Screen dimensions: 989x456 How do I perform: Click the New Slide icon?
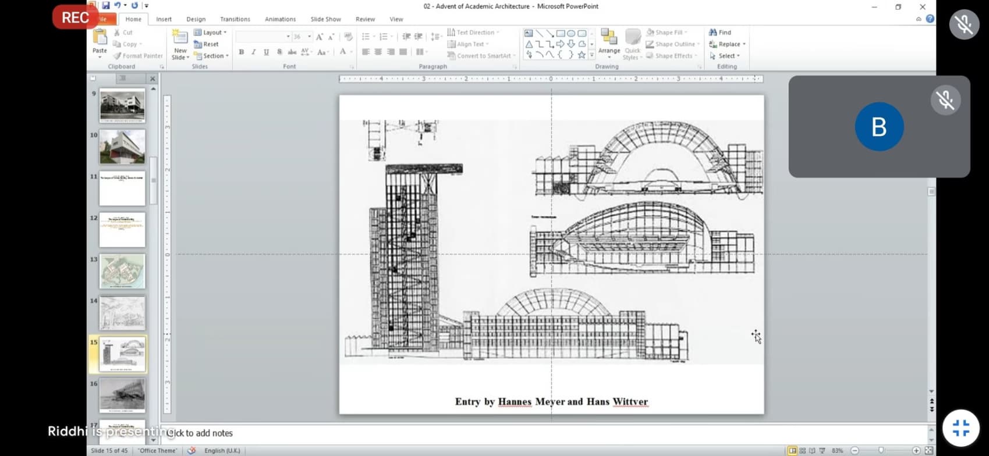click(x=180, y=38)
